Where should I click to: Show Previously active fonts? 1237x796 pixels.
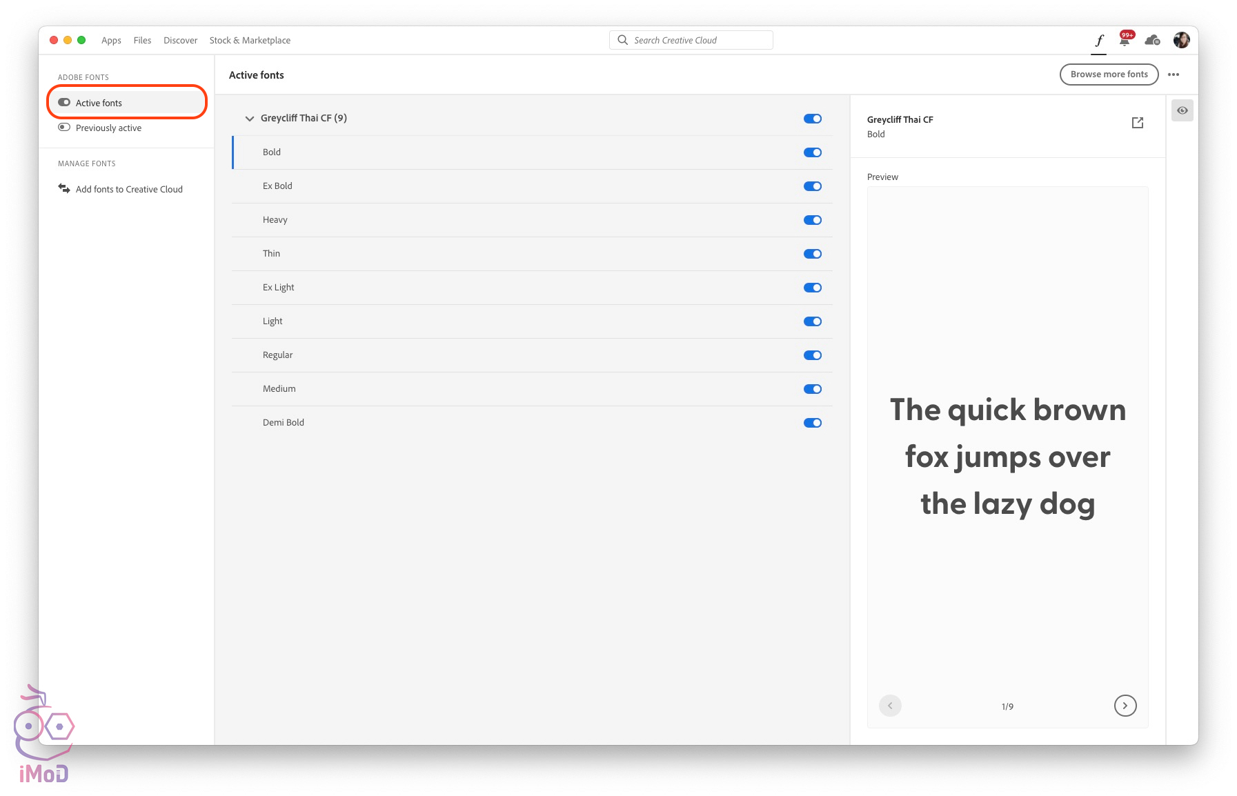(x=108, y=128)
